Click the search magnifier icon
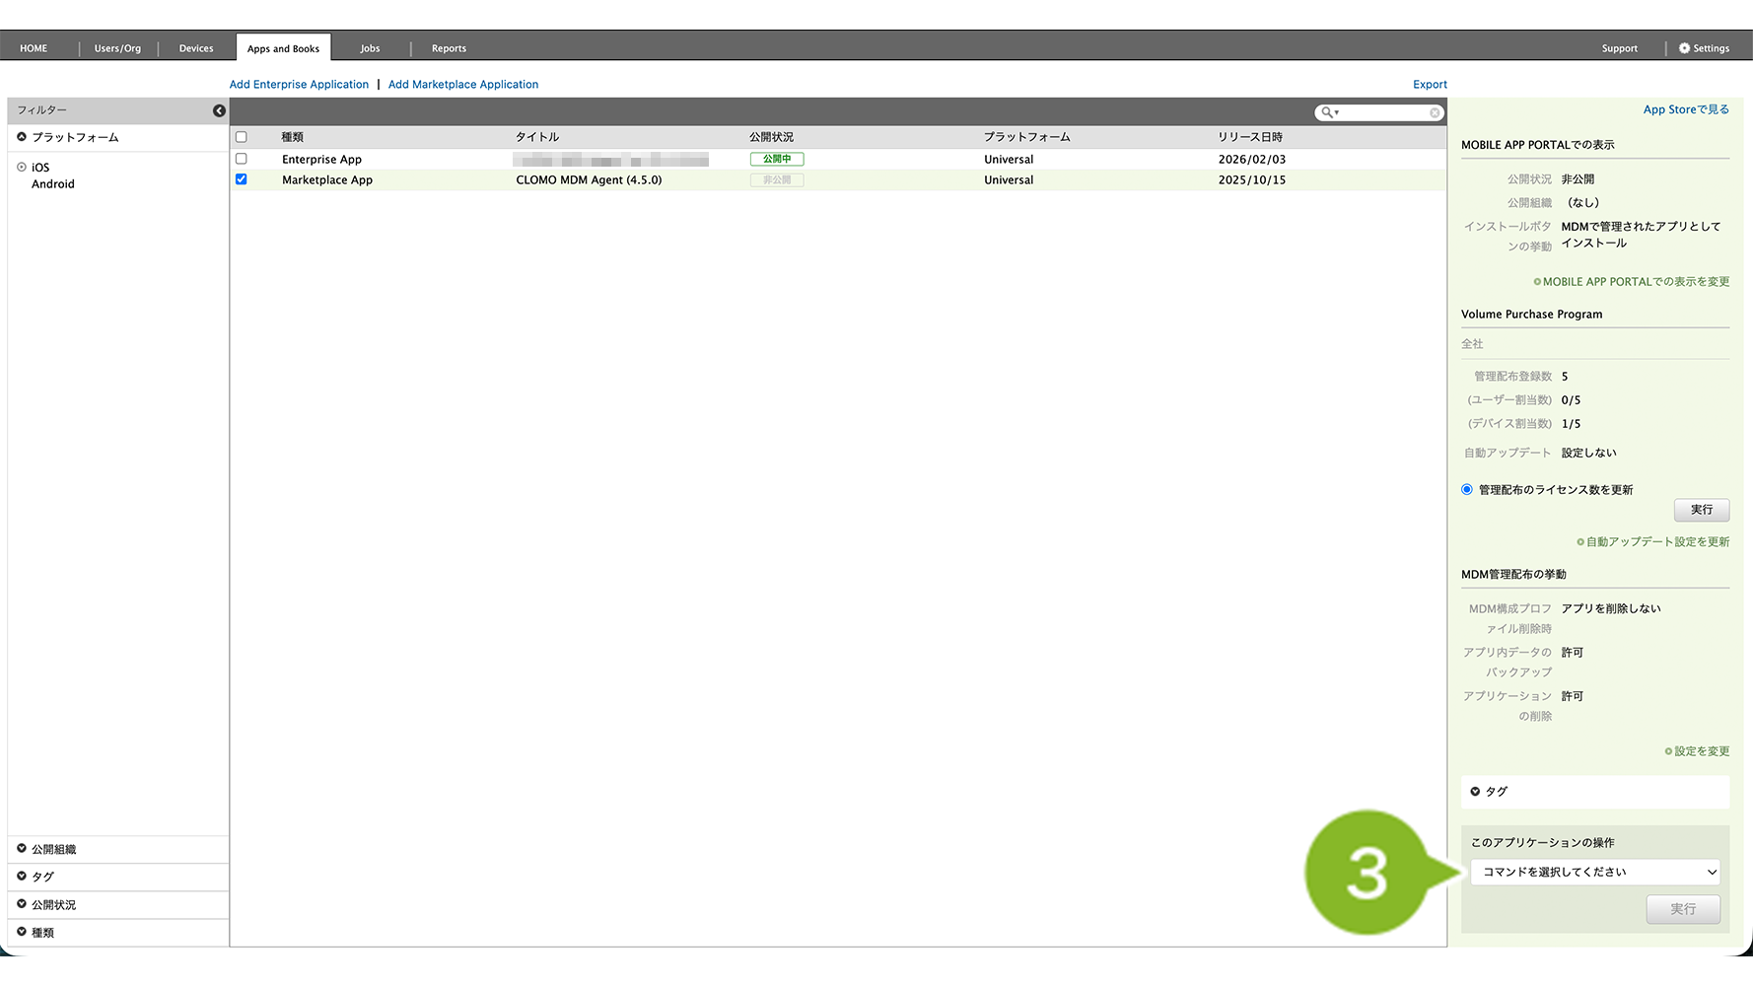Image resolution: width=1753 pixels, height=986 pixels. (1327, 112)
